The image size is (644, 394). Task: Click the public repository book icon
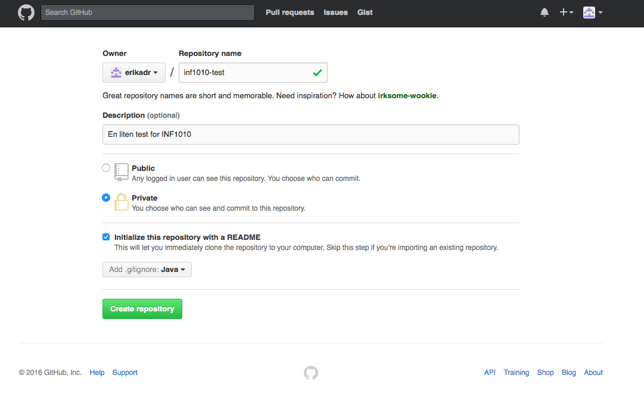tap(121, 173)
